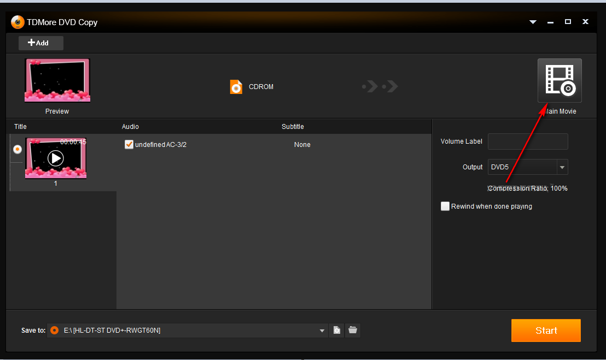Click the Subtitle None entry
Viewport: 606px width, 360px height.
click(302, 145)
